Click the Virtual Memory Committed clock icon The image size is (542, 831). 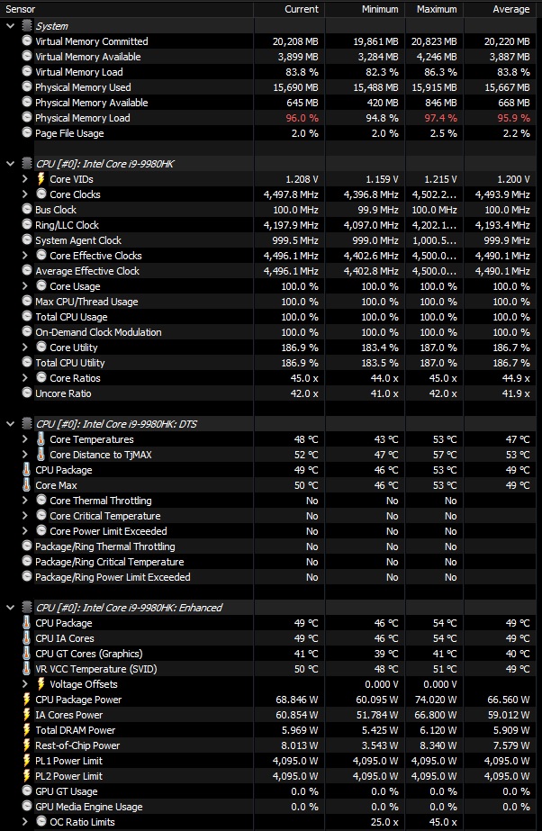tap(26, 41)
